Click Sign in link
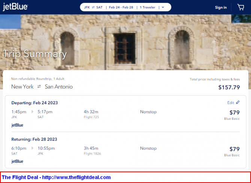This screenshot has height=183, width=251. tap(221, 7)
